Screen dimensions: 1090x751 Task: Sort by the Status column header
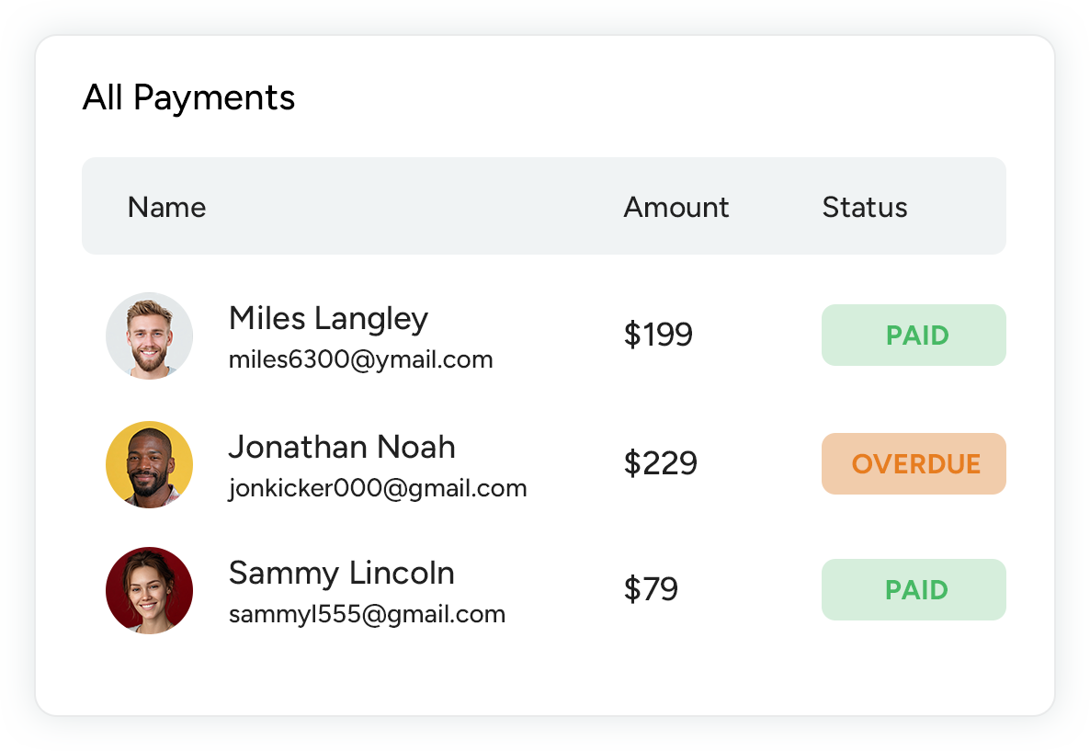point(865,207)
